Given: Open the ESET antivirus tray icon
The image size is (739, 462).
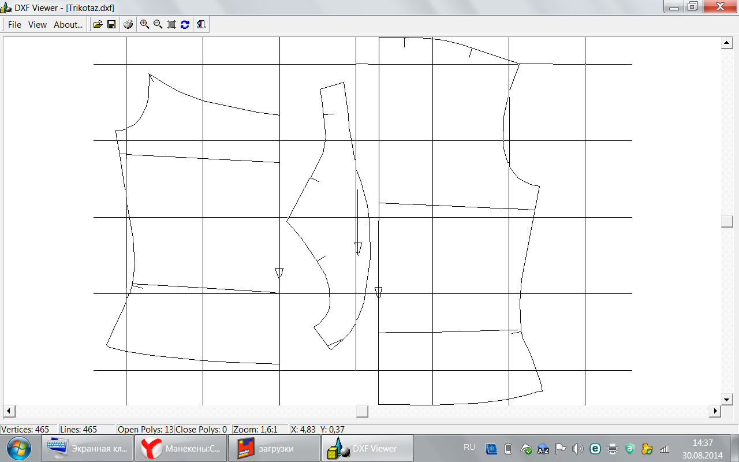Looking at the screenshot, I should [595, 449].
